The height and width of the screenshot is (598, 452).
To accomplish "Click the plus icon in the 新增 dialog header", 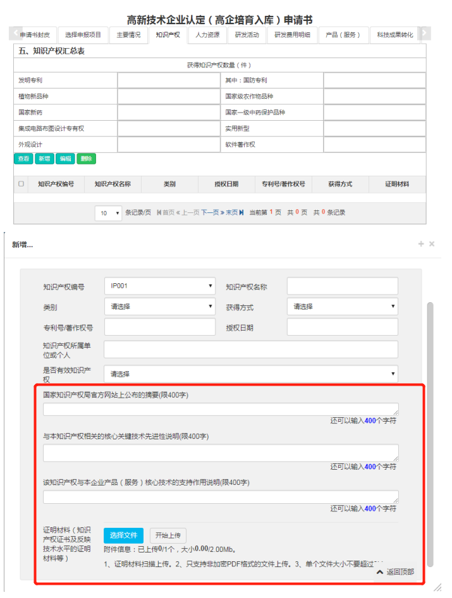I will point(421,244).
